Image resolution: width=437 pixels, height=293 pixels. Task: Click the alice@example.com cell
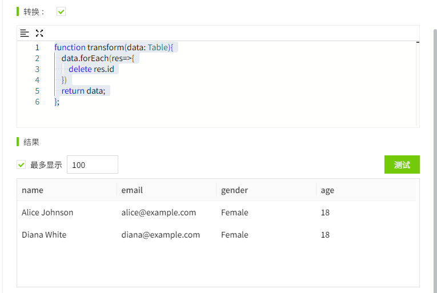158,212
